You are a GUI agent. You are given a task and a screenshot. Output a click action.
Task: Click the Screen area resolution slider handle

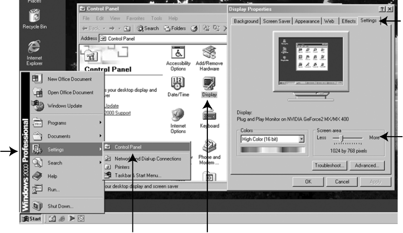[341, 138]
